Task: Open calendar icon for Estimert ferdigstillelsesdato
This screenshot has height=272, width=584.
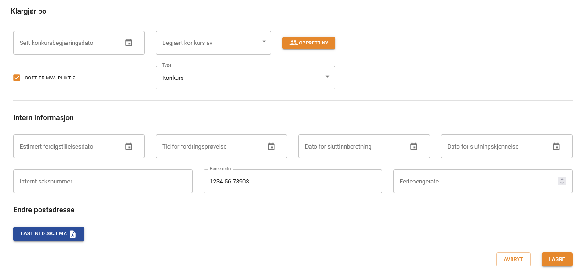Action: click(x=128, y=146)
